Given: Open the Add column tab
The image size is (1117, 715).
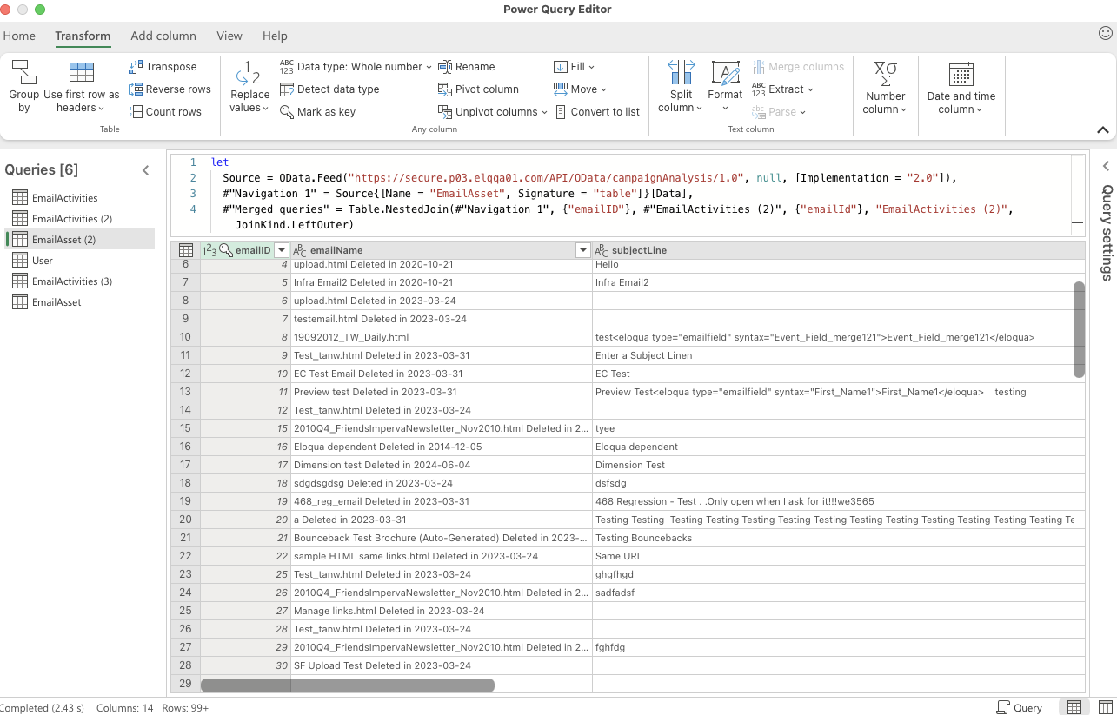Looking at the screenshot, I should click(163, 36).
